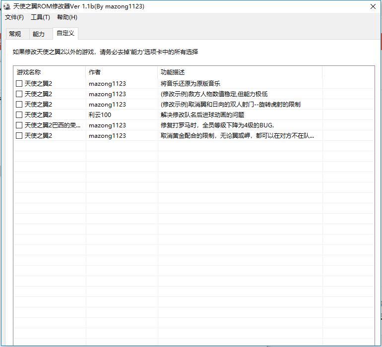Click the description 修复打罗马时，全员等级下降为4级的BUG.
This screenshot has width=382, height=347.
[x=217, y=125]
